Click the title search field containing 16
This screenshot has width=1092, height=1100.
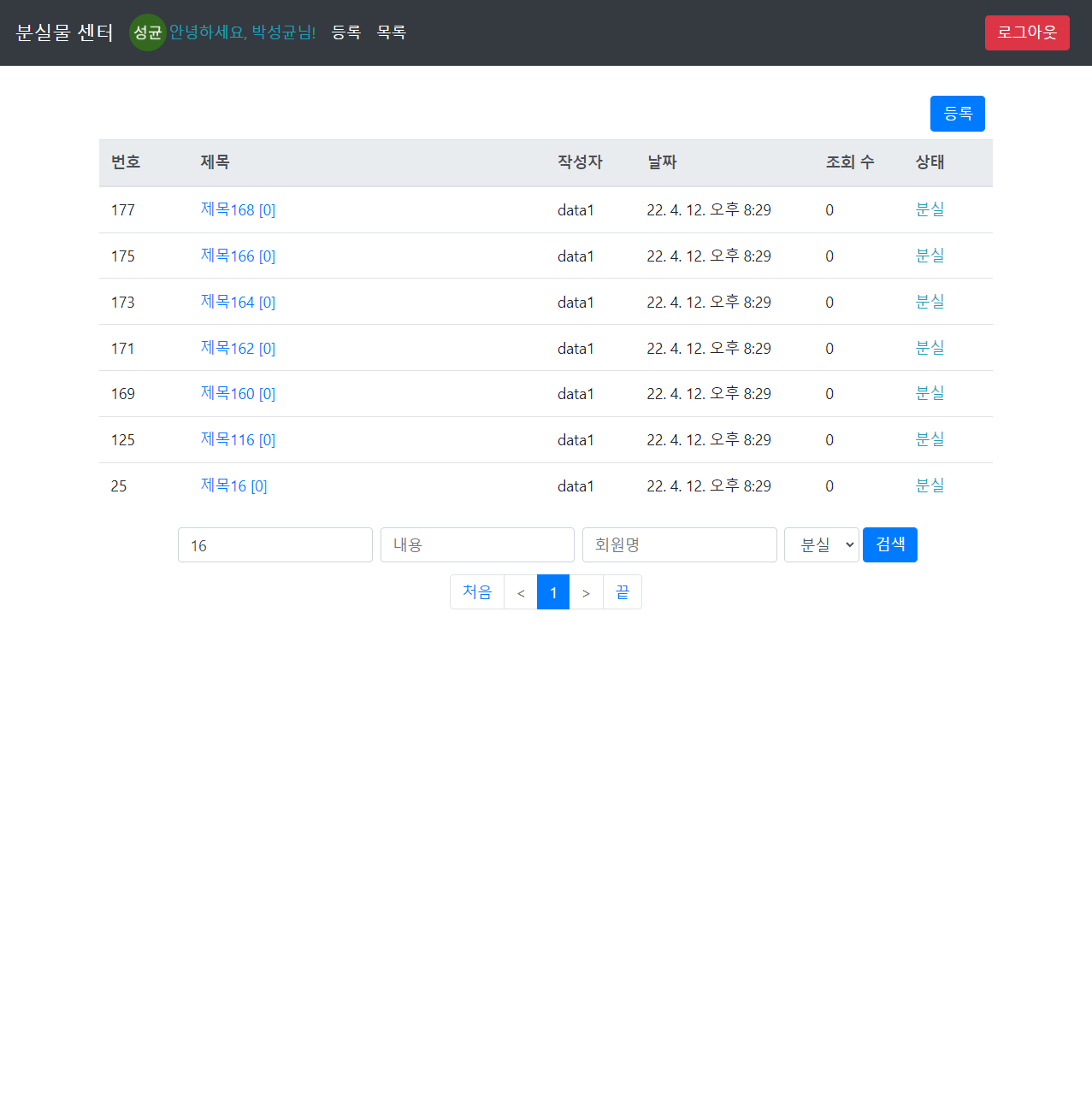point(274,544)
